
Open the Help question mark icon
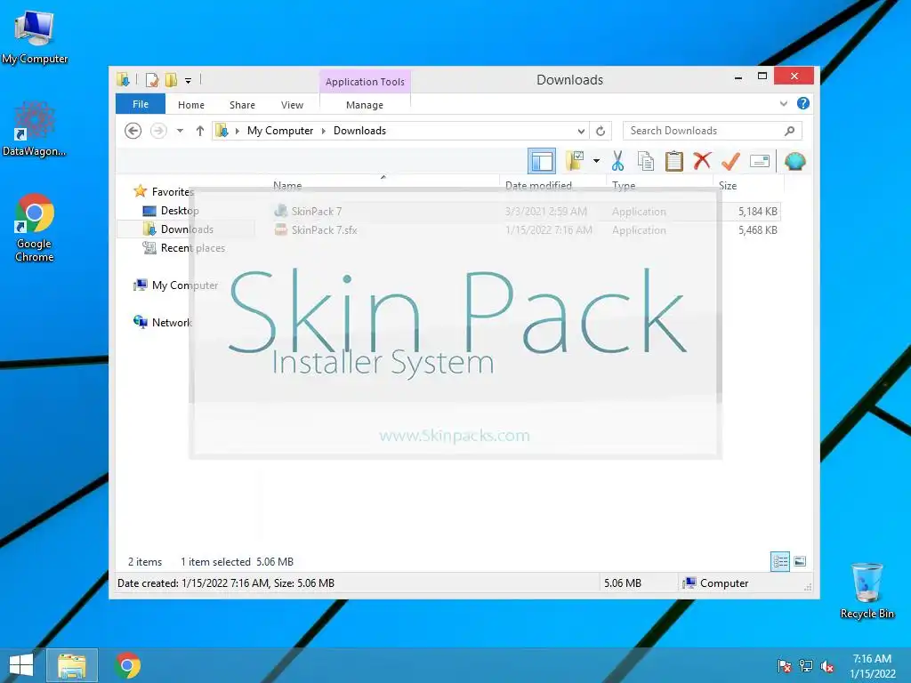point(803,103)
